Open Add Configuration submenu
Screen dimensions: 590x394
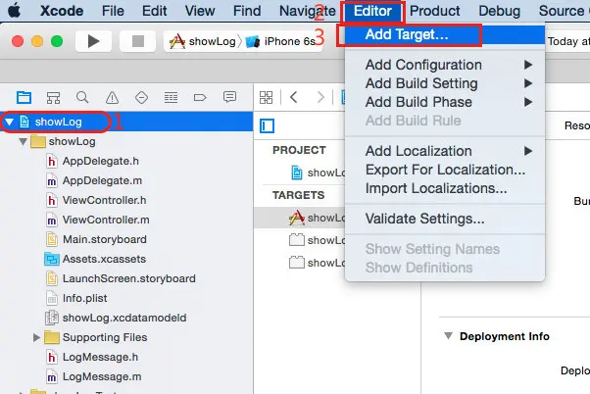(445, 65)
